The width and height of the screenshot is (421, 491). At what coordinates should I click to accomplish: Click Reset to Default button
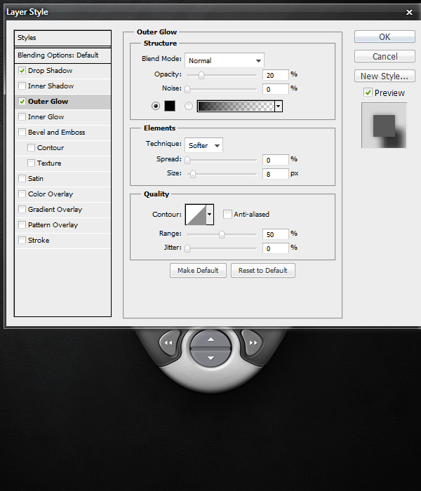(263, 270)
